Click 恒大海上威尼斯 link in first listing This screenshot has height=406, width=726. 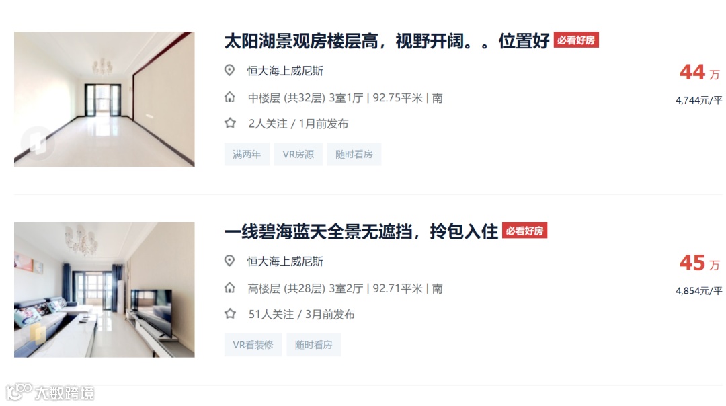[285, 71]
